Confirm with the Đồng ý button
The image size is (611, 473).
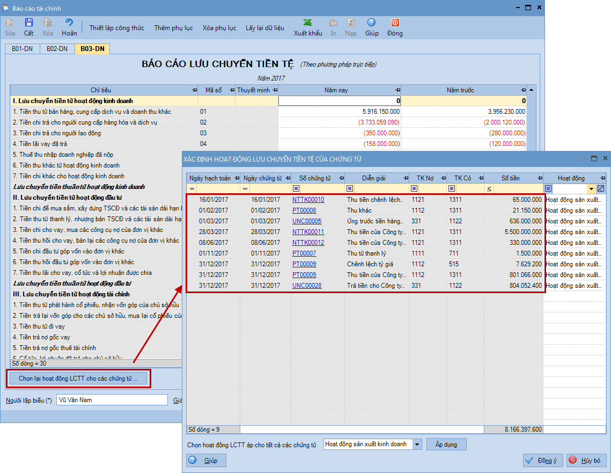click(x=542, y=461)
